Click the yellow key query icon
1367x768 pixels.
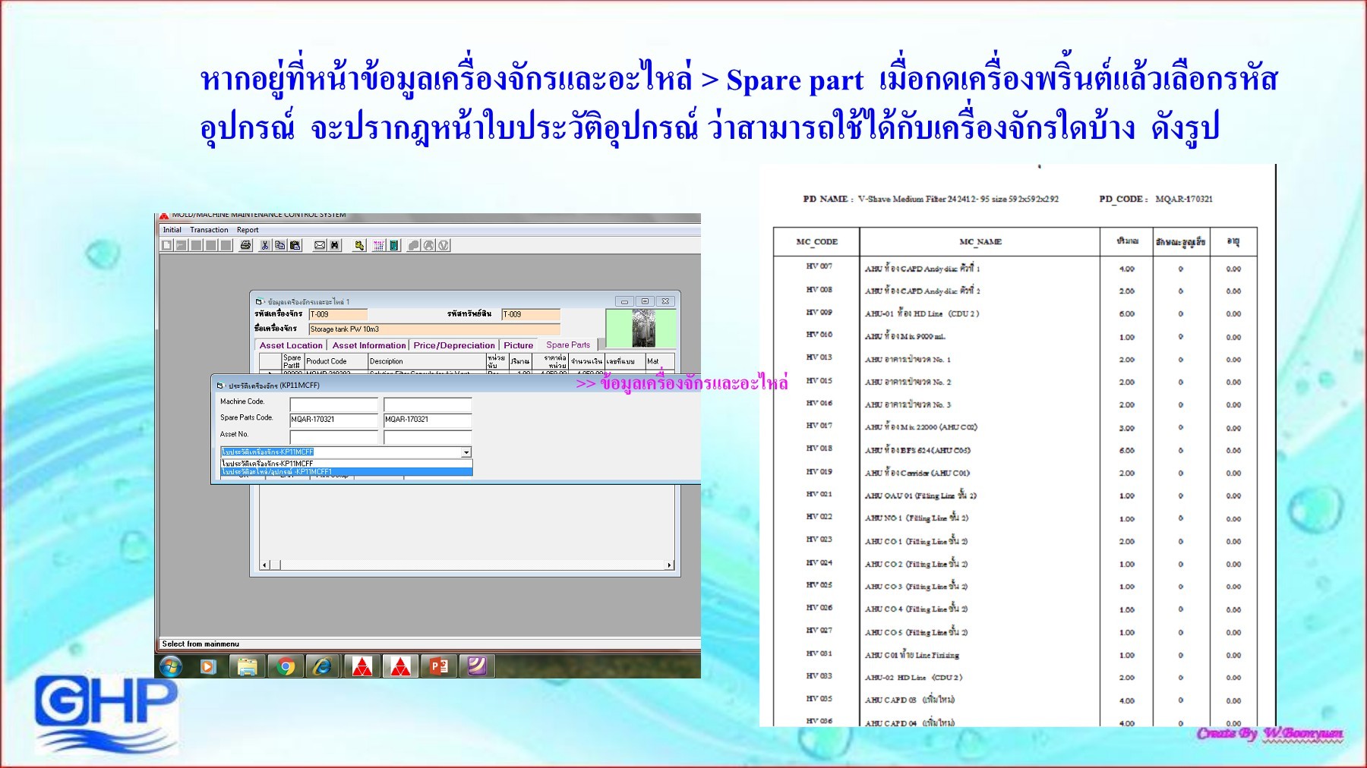pyautogui.click(x=360, y=246)
